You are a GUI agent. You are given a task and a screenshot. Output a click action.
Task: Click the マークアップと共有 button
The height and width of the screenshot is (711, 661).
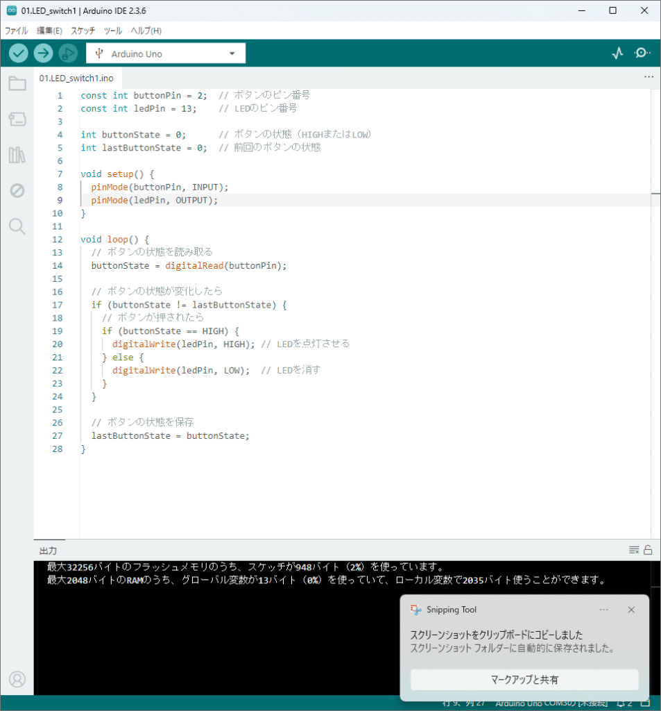point(524,679)
